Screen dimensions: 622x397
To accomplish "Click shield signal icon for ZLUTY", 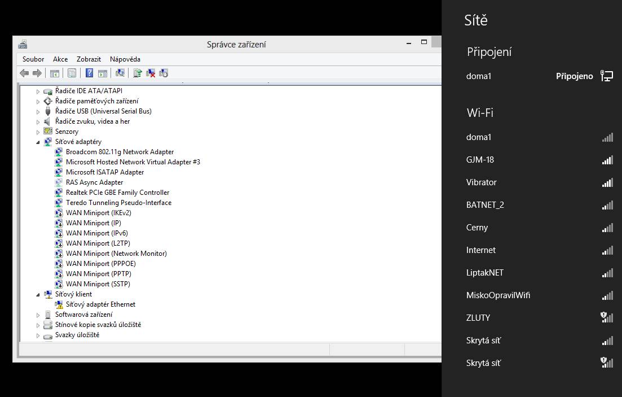I will (x=607, y=317).
